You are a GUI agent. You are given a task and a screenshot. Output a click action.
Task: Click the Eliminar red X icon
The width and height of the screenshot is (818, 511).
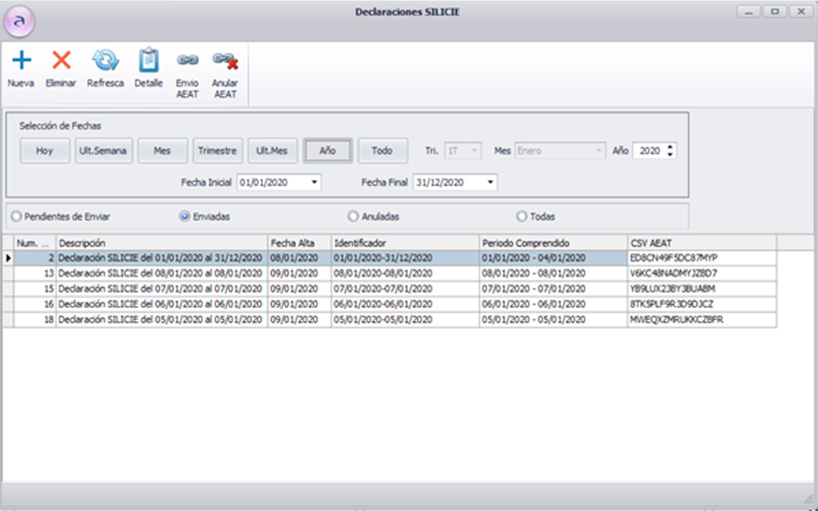61,60
